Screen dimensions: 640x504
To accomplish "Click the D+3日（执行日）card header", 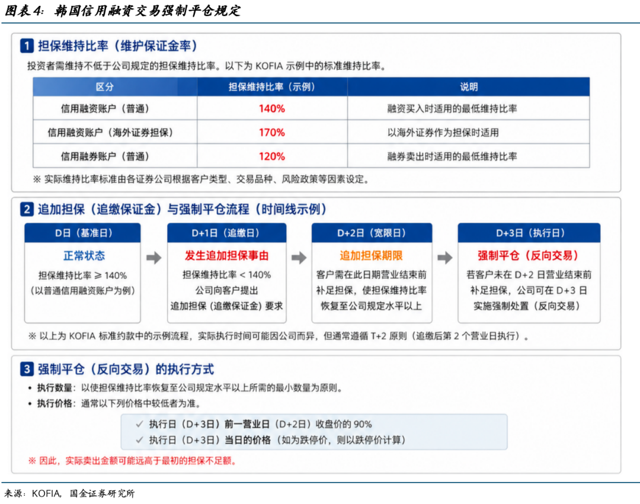I will click(x=529, y=233).
